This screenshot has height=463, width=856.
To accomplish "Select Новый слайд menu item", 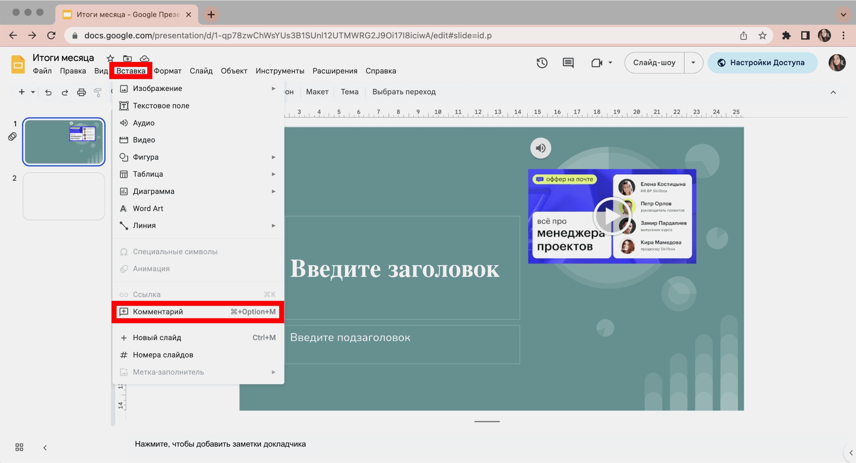I will [157, 337].
